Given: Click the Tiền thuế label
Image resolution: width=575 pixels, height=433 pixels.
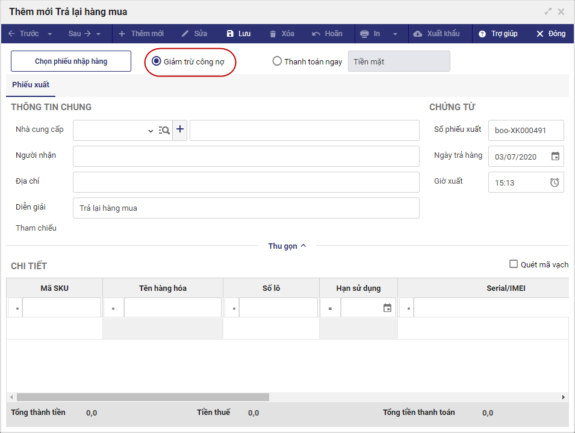Looking at the screenshot, I should [213, 412].
